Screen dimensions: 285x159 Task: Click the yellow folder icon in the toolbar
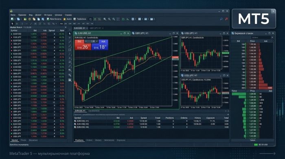click(25, 19)
